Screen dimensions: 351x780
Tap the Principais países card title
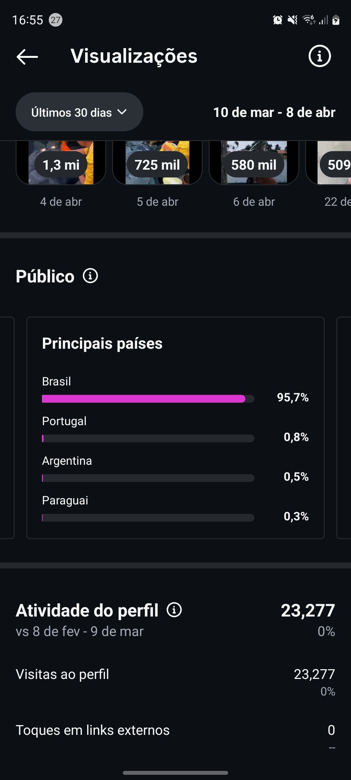[x=102, y=344]
